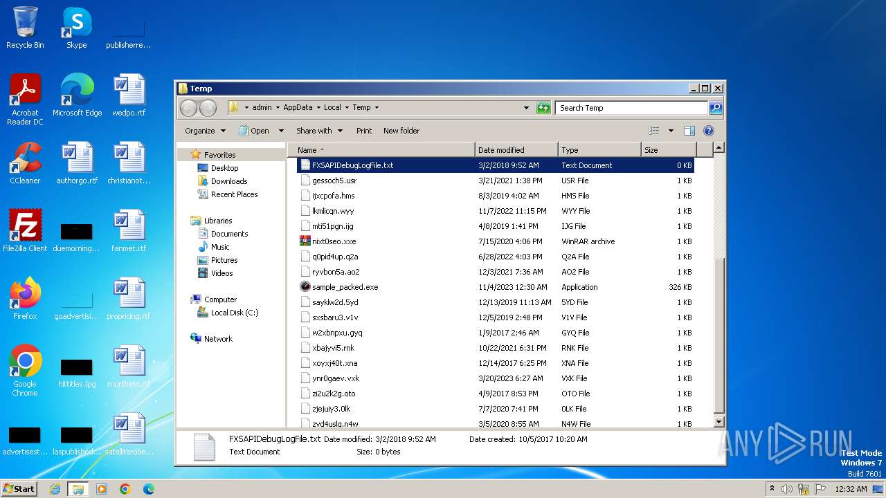The image size is (886, 498).
Task: Change view with the views icon
Action: click(x=653, y=131)
